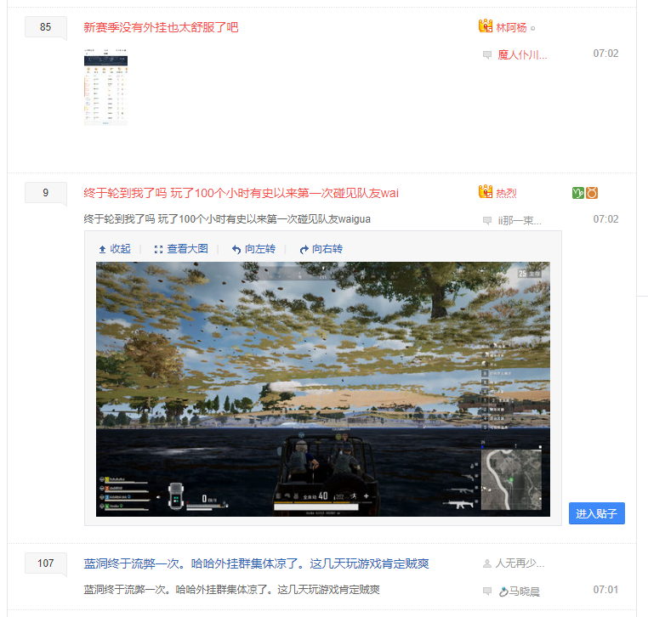Click user silhouette icon beside 人无再少
The width and height of the screenshot is (648, 617).
pos(487,563)
